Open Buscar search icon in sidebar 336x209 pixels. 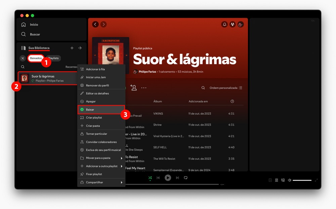24,34
